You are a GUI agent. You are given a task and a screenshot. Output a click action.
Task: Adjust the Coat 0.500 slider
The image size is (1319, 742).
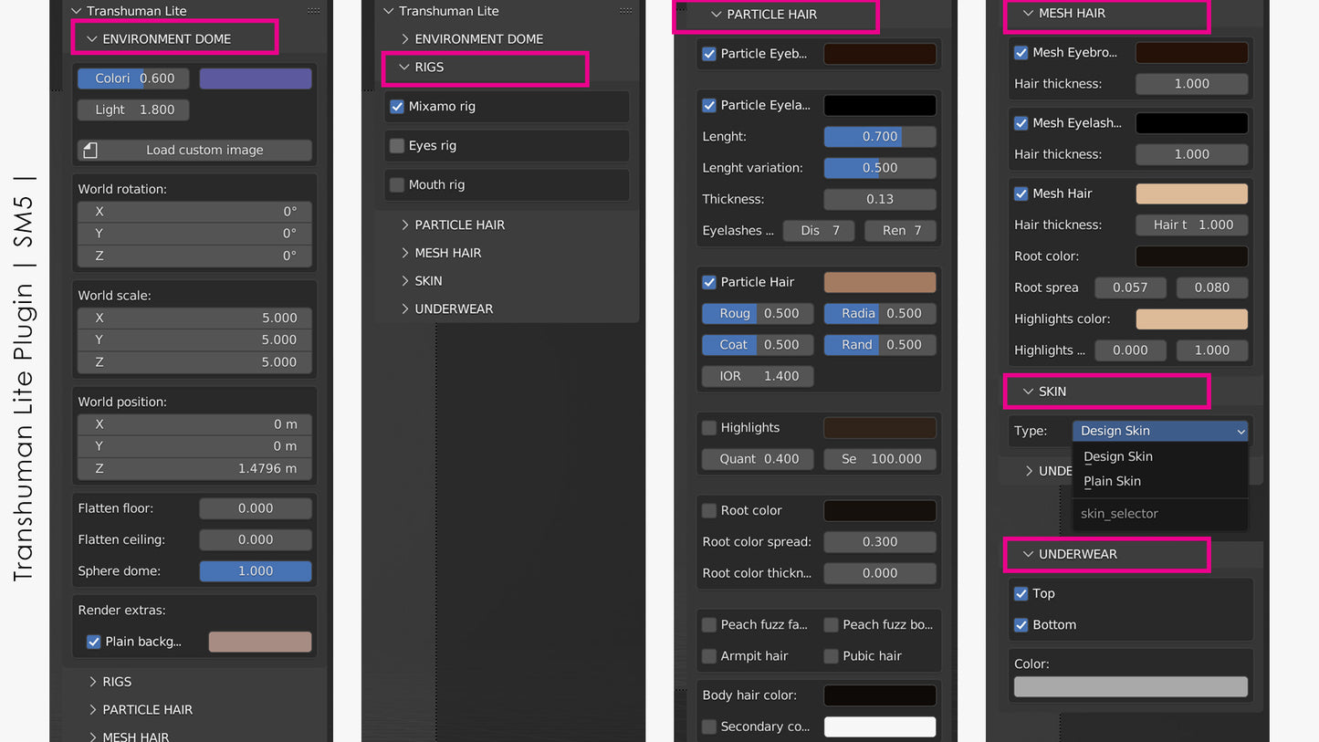coord(758,345)
